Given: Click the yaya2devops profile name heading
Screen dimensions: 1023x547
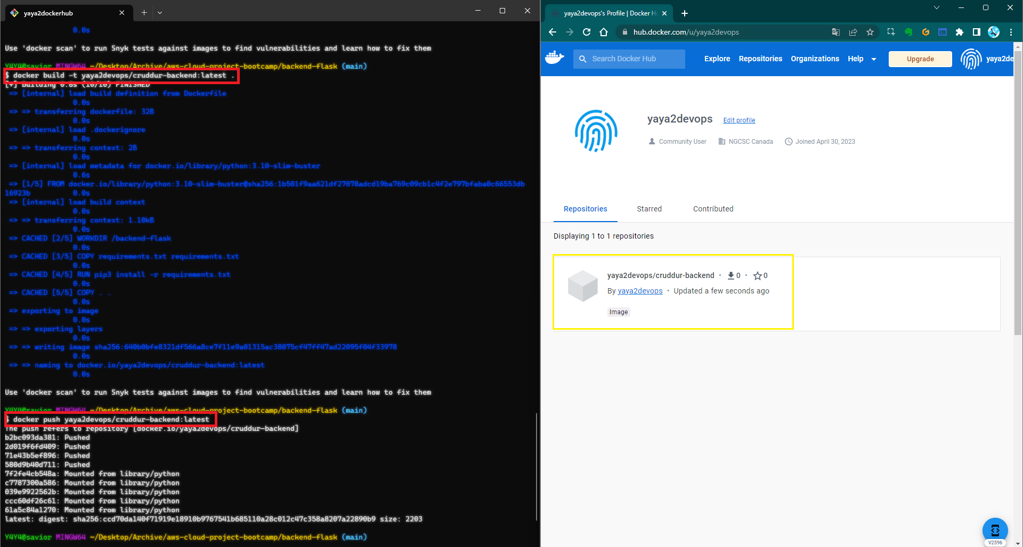Looking at the screenshot, I should tap(679, 119).
